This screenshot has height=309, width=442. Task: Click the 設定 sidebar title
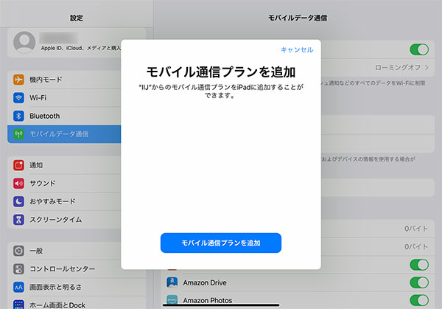[x=77, y=18]
